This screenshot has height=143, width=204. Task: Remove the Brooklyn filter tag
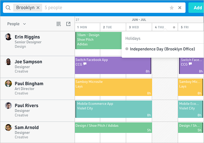tap(38, 8)
